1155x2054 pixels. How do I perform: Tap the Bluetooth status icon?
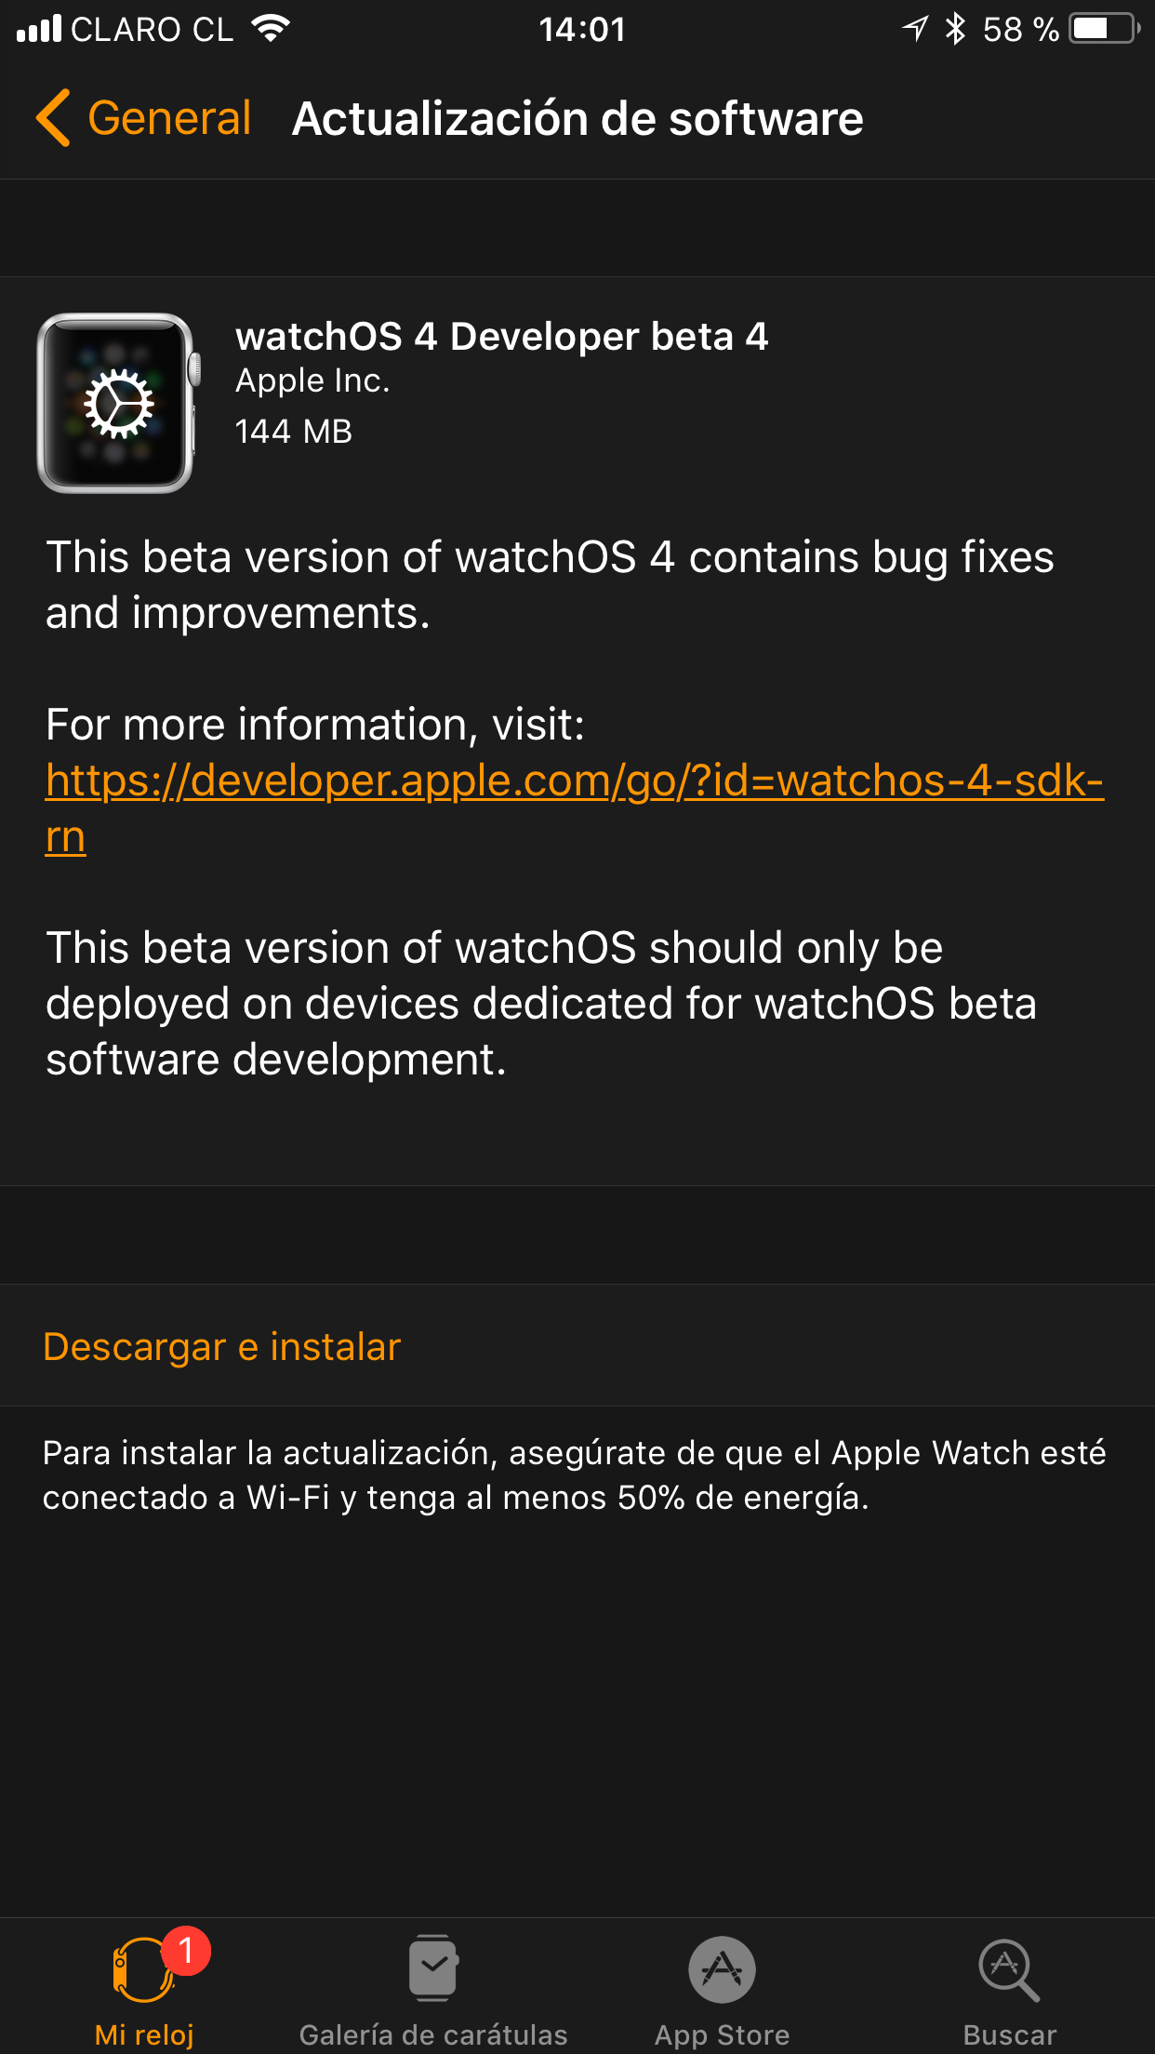click(955, 29)
